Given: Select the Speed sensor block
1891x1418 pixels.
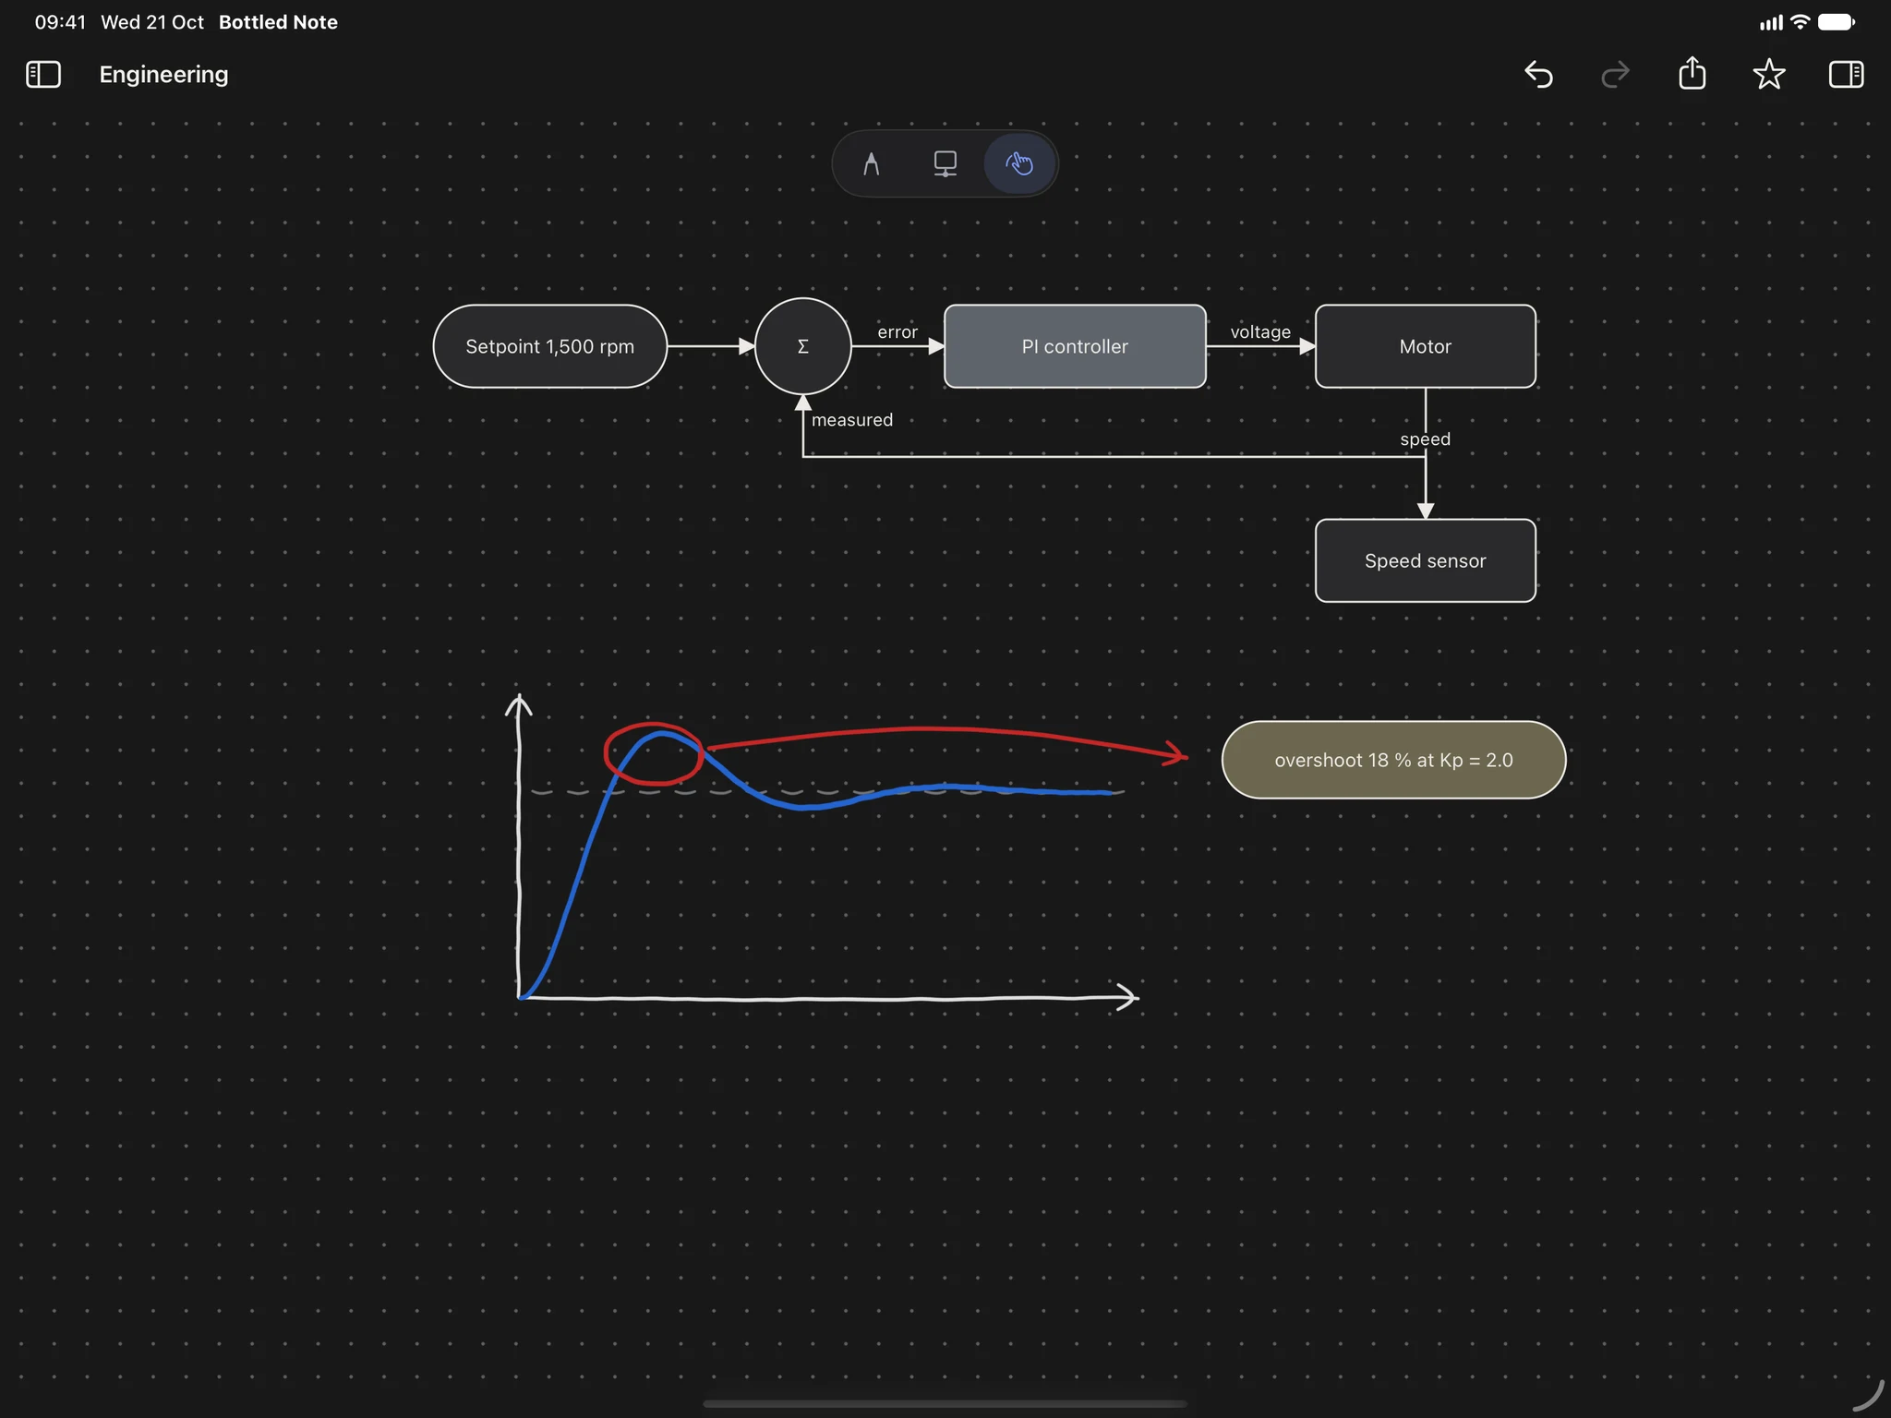Looking at the screenshot, I should pyautogui.click(x=1425, y=560).
